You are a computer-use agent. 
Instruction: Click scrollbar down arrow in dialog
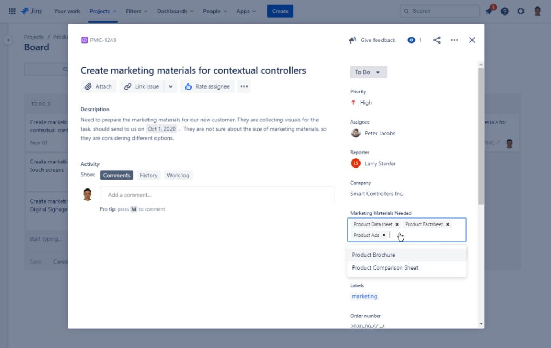[481, 324]
